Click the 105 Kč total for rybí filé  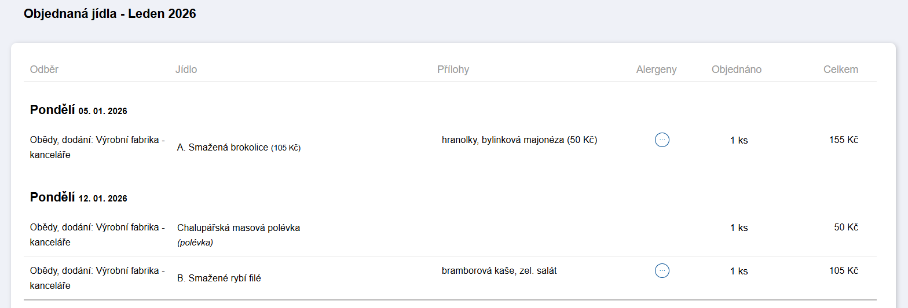tap(843, 270)
